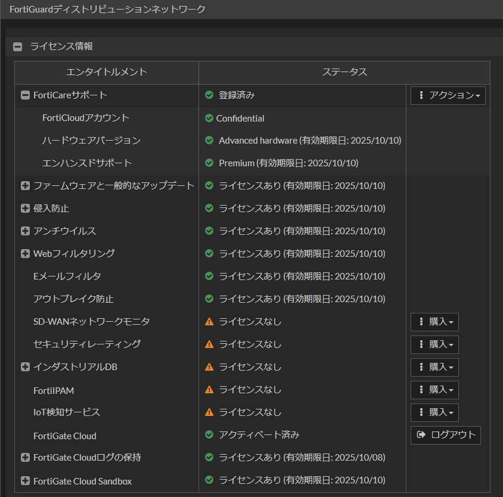Open 購入 menu for FortiIPAM
503x497 pixels.
434,390
